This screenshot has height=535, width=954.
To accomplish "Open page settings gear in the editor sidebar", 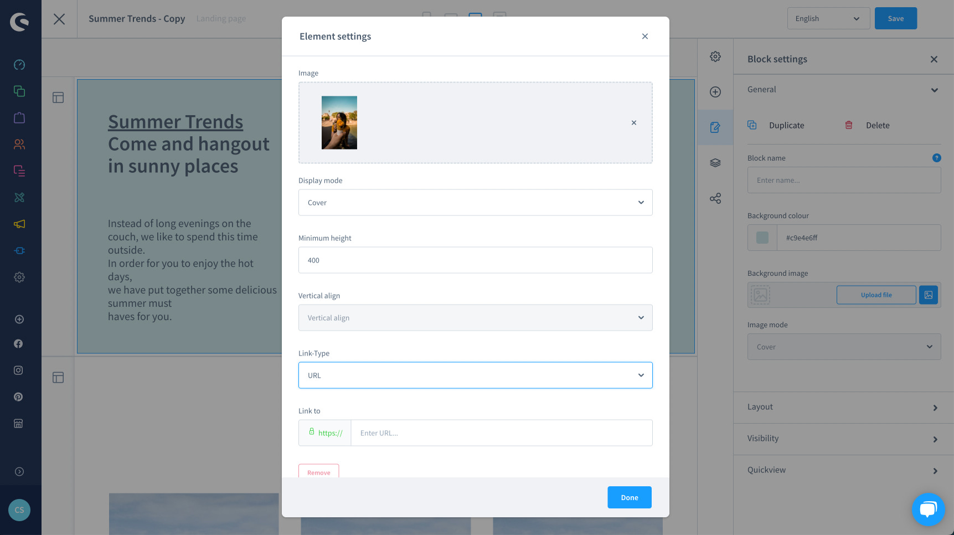I will pyautogui.click(x=715, y=56).
